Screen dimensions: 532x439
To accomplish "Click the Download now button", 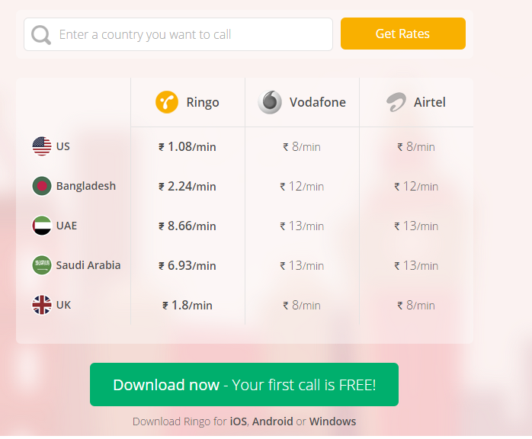I will pyautogui.click(x=244, y=385).
